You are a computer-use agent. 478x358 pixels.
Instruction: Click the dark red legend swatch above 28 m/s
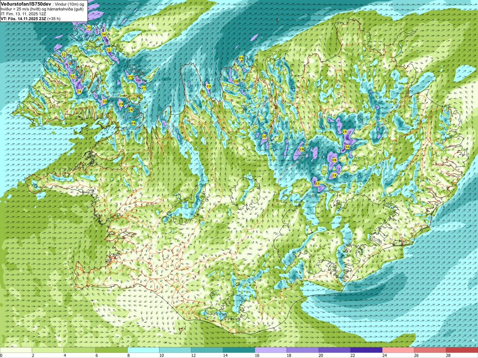pos(462,350)
